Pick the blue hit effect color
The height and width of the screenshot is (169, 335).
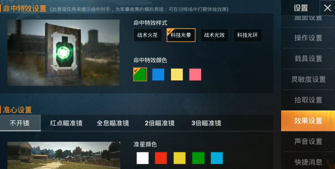158,75
